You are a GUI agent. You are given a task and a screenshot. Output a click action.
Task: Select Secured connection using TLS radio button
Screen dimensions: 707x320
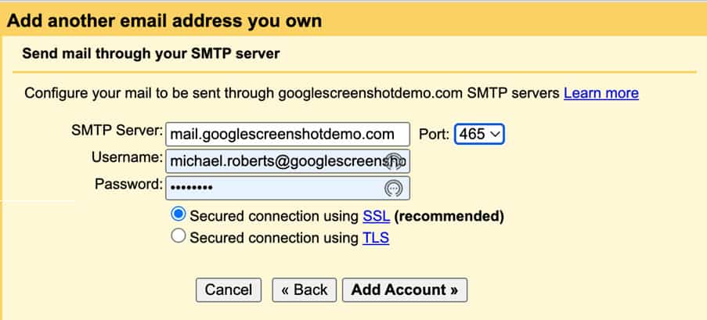pos(179,236)
